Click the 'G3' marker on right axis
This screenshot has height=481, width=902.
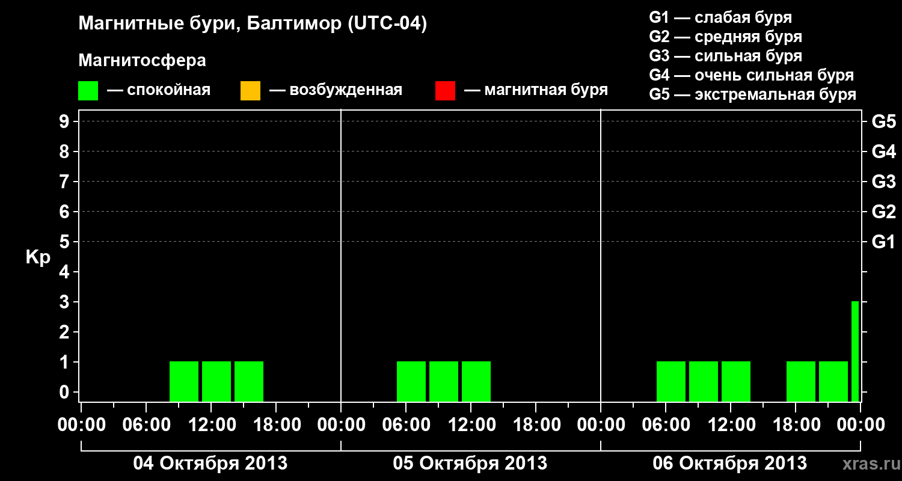tap(883, 182)
